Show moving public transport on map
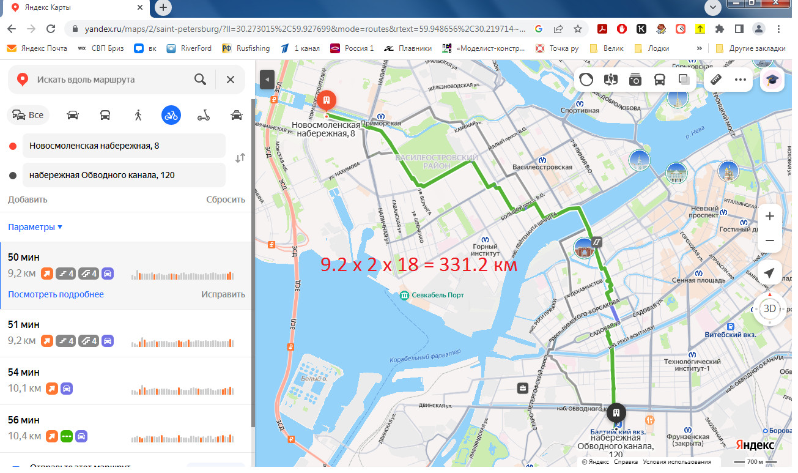This screenshot has height=473, width=798. [660, 80]
